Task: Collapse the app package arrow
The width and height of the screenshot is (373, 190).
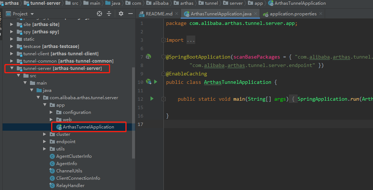Action: tap(45, 105)
